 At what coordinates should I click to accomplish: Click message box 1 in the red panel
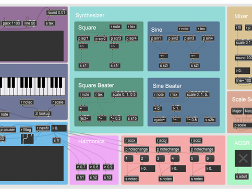click(129, 158)
